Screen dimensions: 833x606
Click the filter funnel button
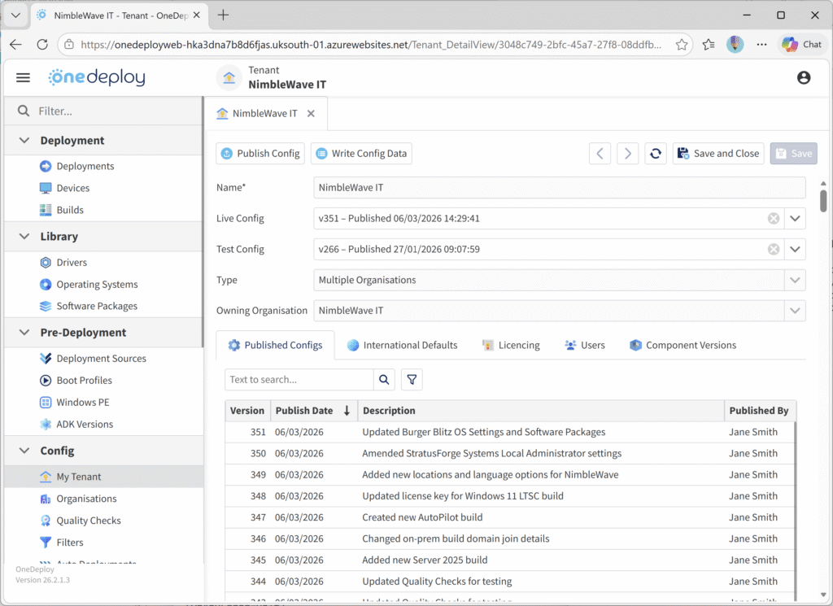click(412, 380)
